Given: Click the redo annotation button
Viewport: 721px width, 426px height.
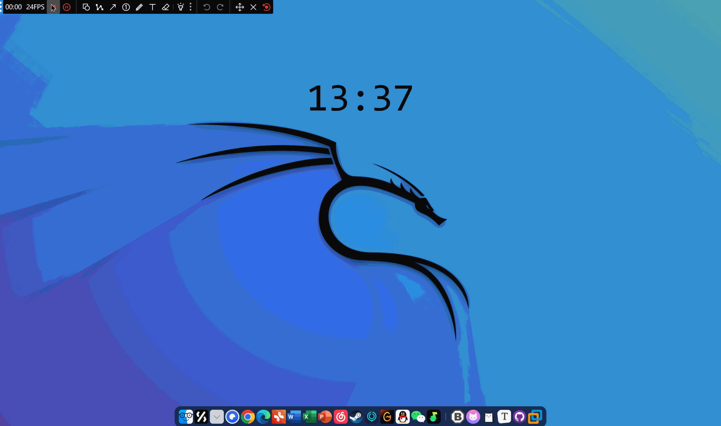Looking at the screenshot, I should pos(220,7).
